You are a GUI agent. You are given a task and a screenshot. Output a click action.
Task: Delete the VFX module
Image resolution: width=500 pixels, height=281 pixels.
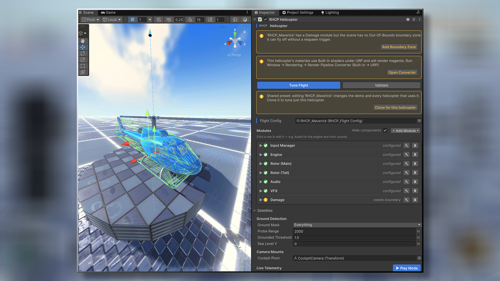[415, 191]
